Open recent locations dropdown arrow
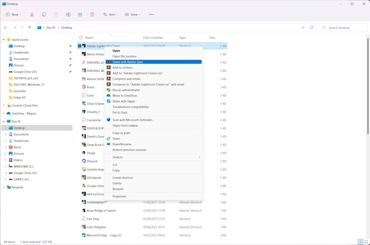Image resolution: width=370 pixels, height=245 pixels. point(22,28)
